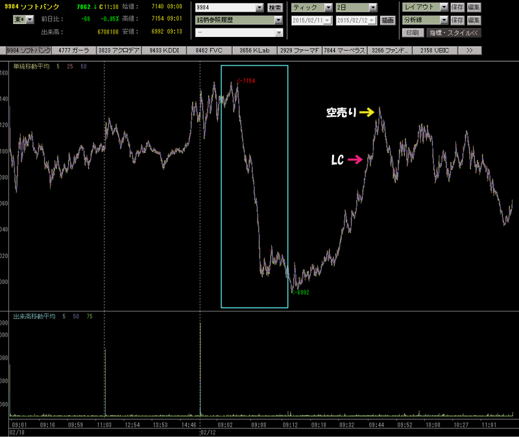Click the 単純移動平均 indicator label
The height and width of the screenshot is (437, 519).
pos(31,67)
